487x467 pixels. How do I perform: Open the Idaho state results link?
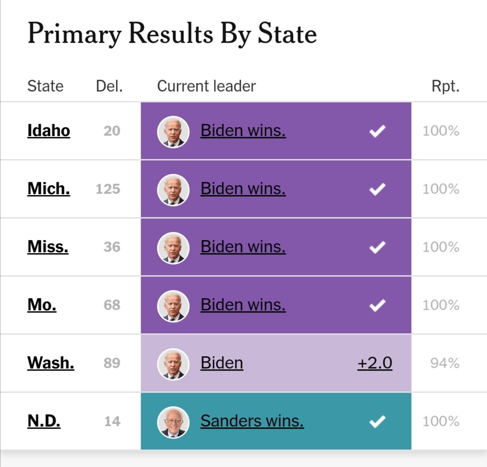point(49,131)
